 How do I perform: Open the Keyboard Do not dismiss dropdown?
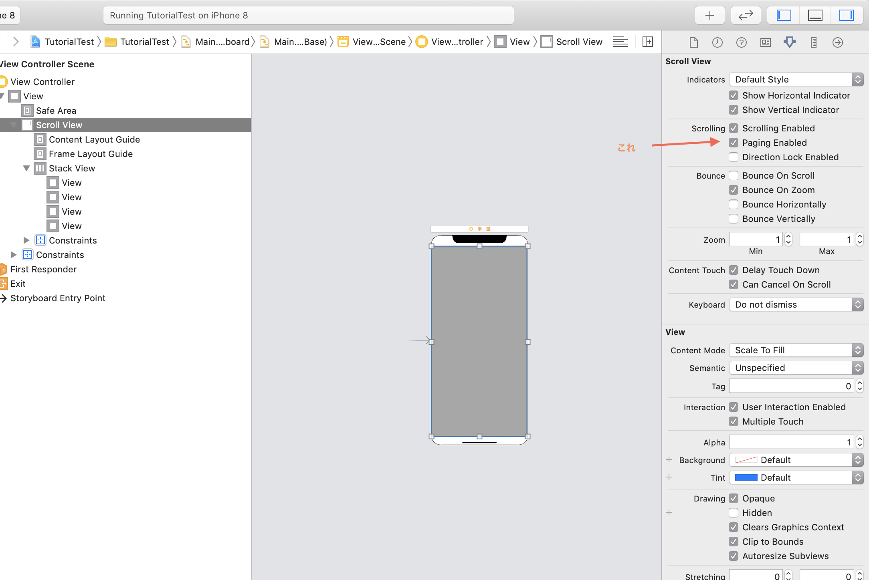pos(796,304)
